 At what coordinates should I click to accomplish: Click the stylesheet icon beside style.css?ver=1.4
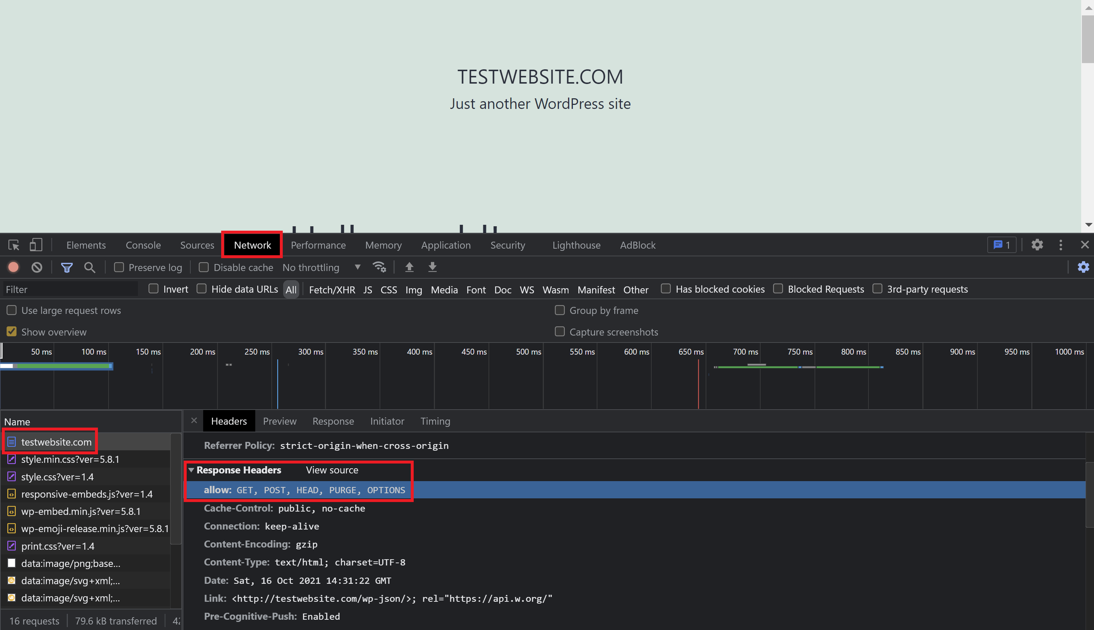click(12, 476)
